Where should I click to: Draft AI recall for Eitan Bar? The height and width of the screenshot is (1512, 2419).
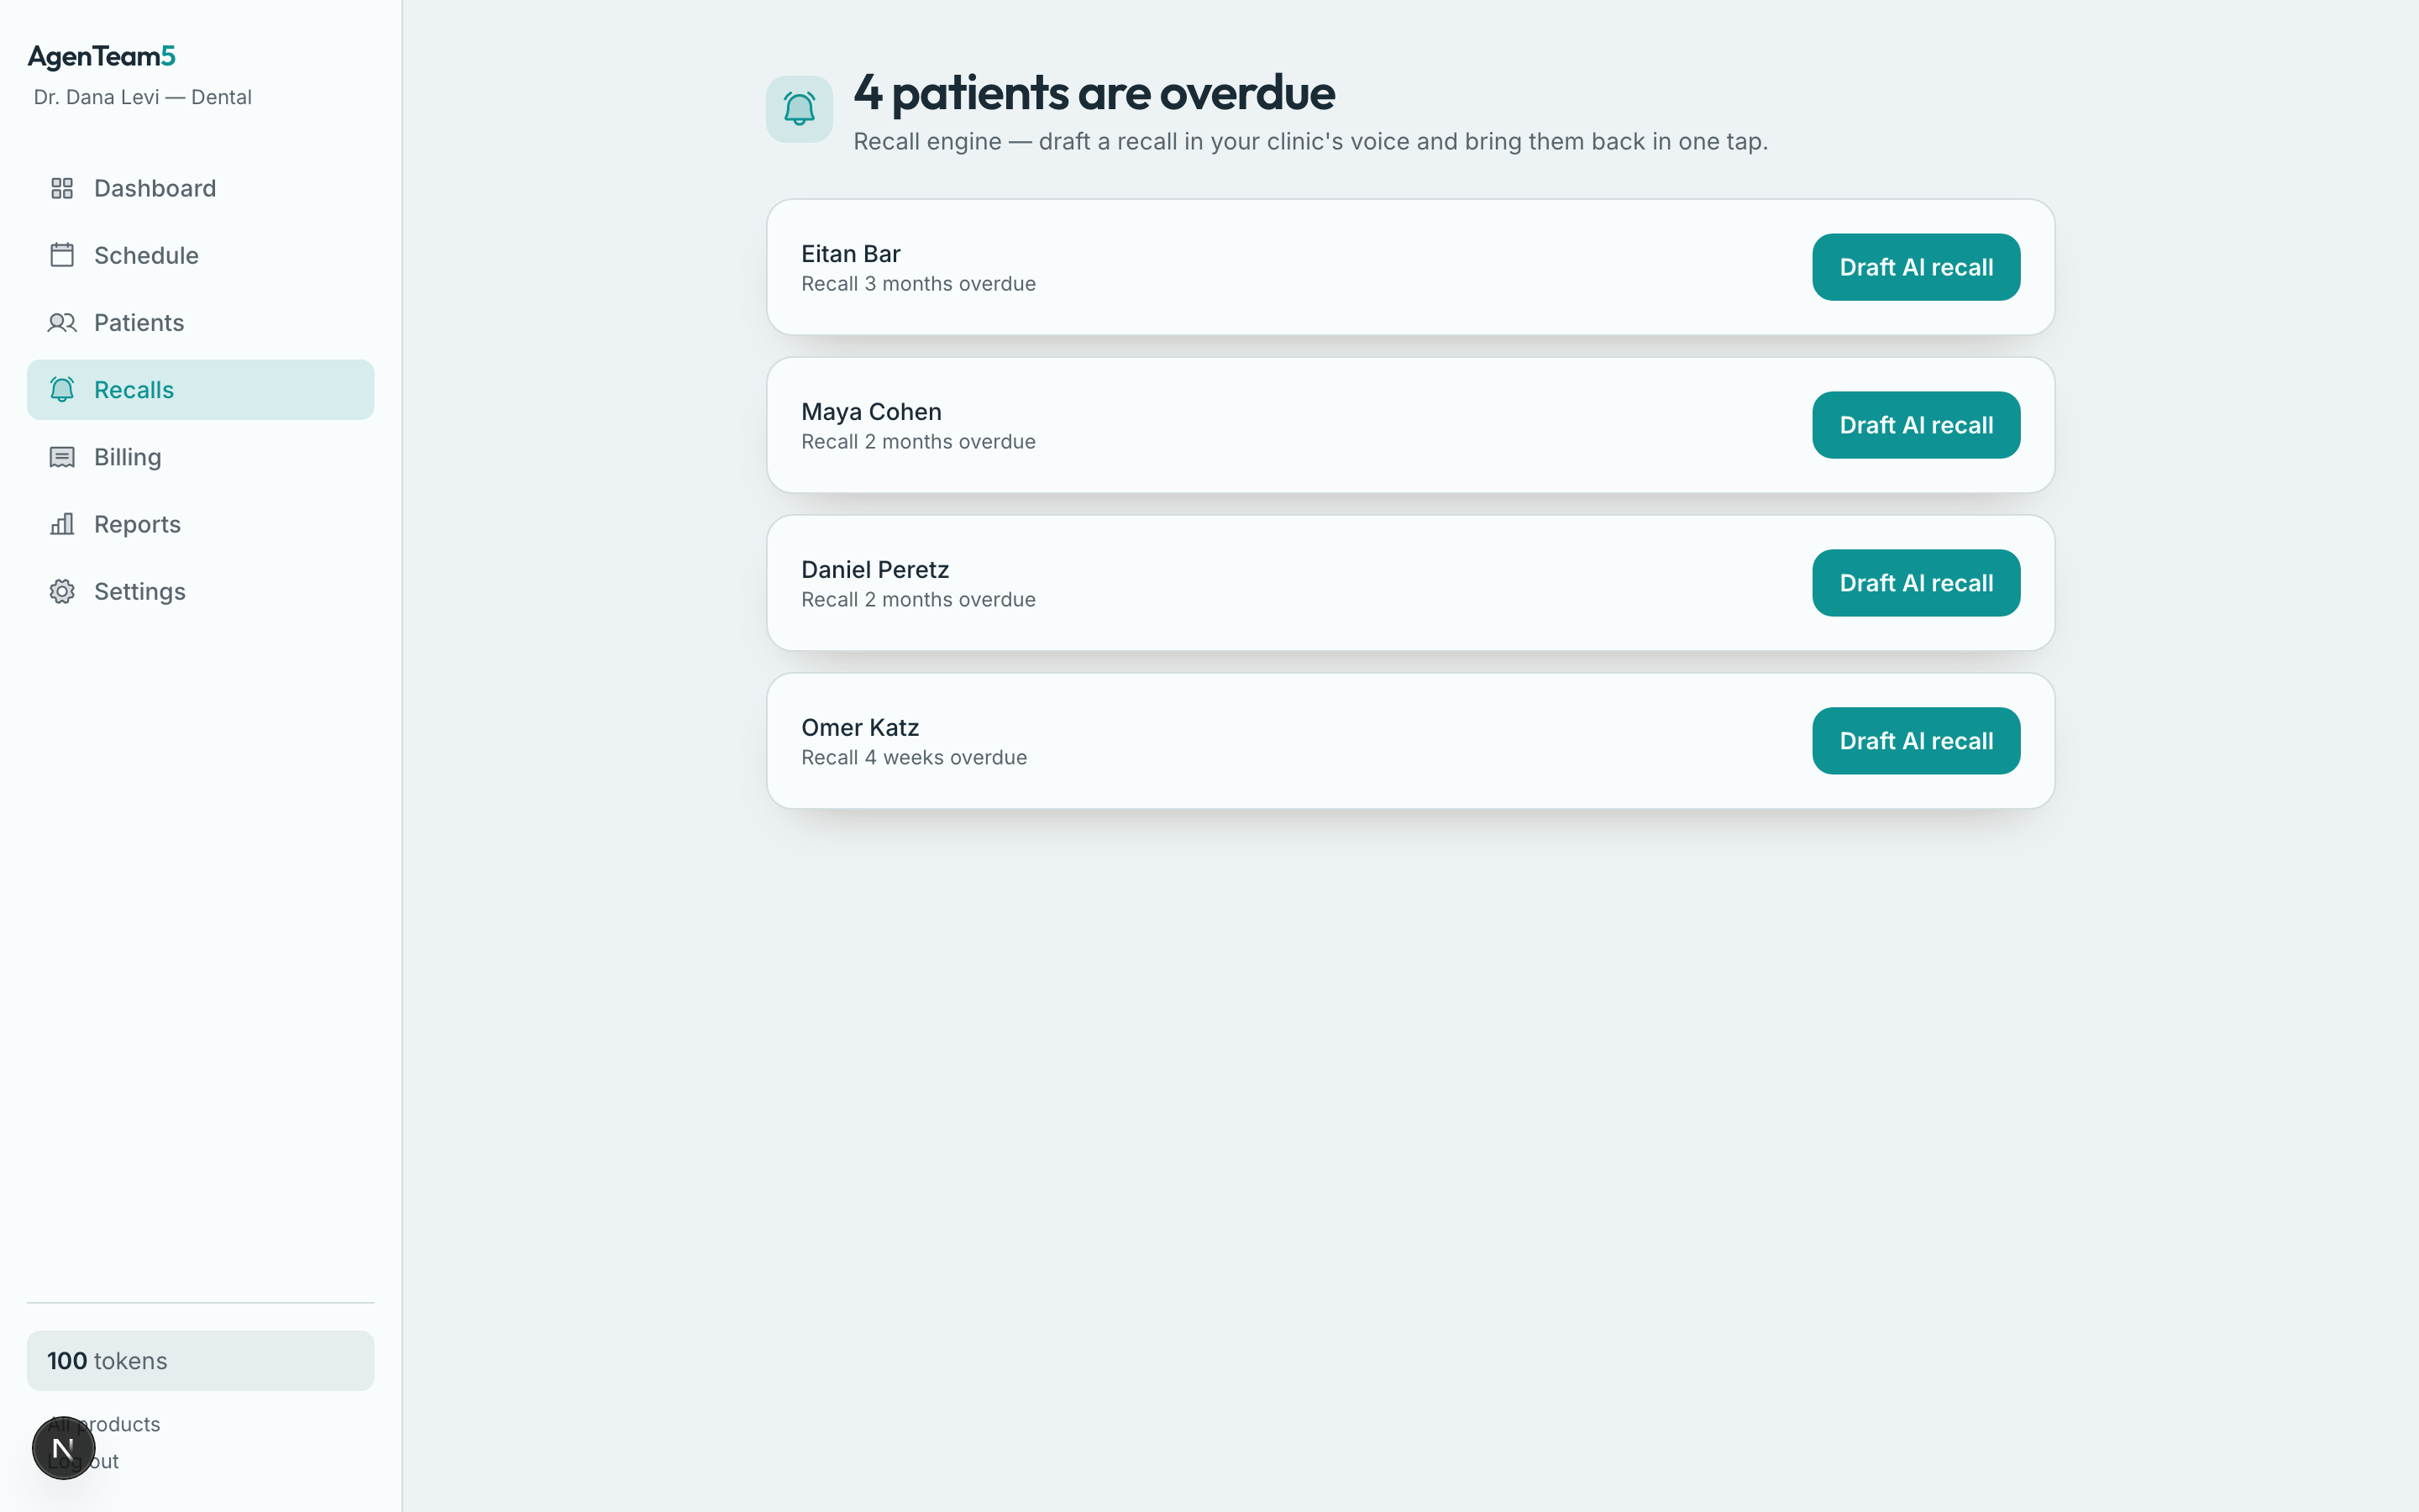click(x=1916, y=267)
